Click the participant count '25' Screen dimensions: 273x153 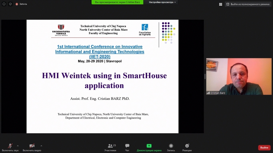(114, 146)
